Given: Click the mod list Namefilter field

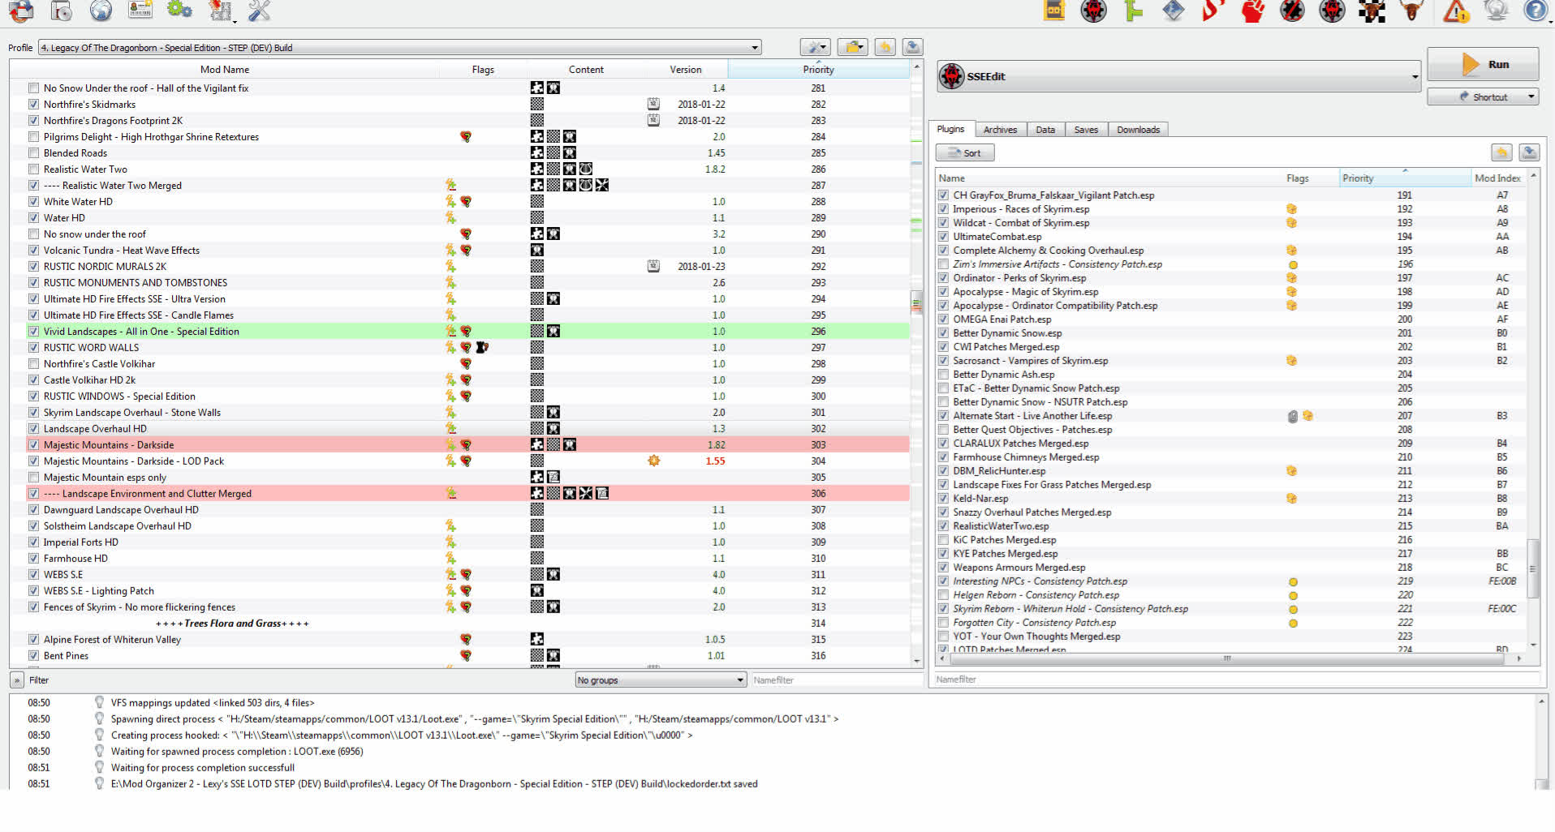Looking at the screenshot, I should click(836, 680).
